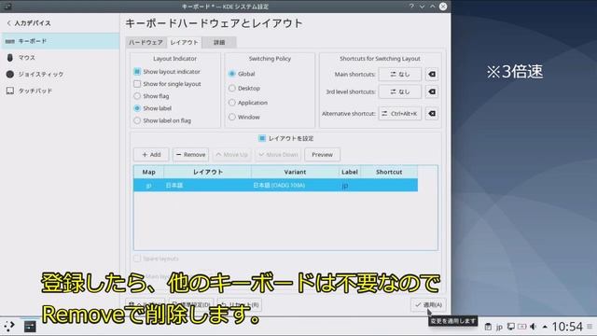
Task: Toggle Show layout indicator checkbox
Action: click(x=137, y=72)
